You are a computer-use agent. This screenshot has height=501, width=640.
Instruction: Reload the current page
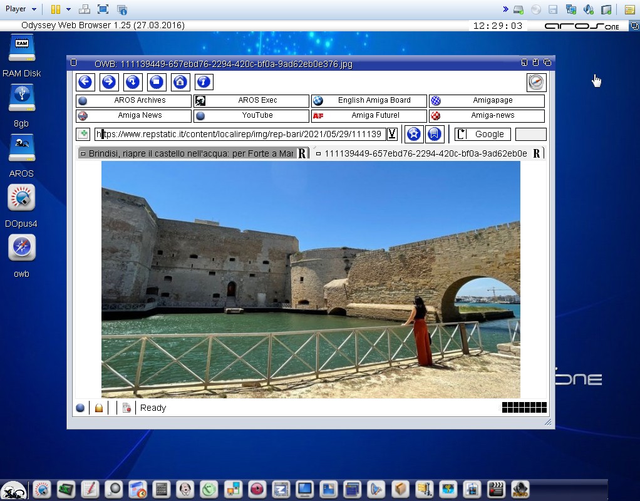click(x=133, y=82)
